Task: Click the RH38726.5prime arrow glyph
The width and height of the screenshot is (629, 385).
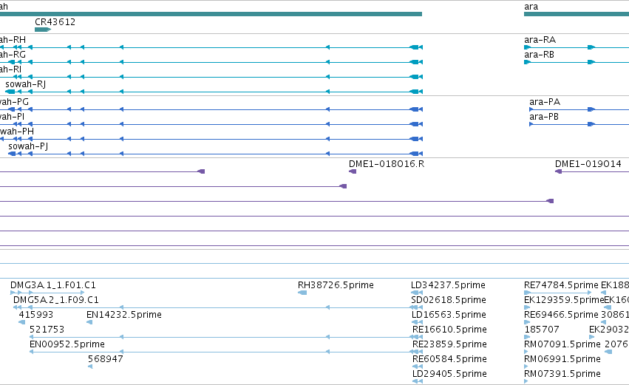Action: click(302, 293)
